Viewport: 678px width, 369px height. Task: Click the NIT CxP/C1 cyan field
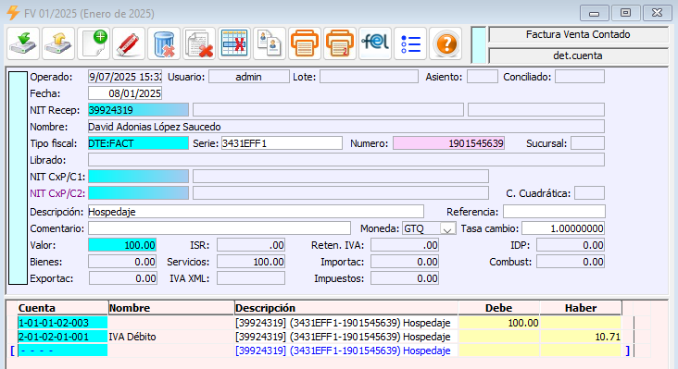click(138, 177)
